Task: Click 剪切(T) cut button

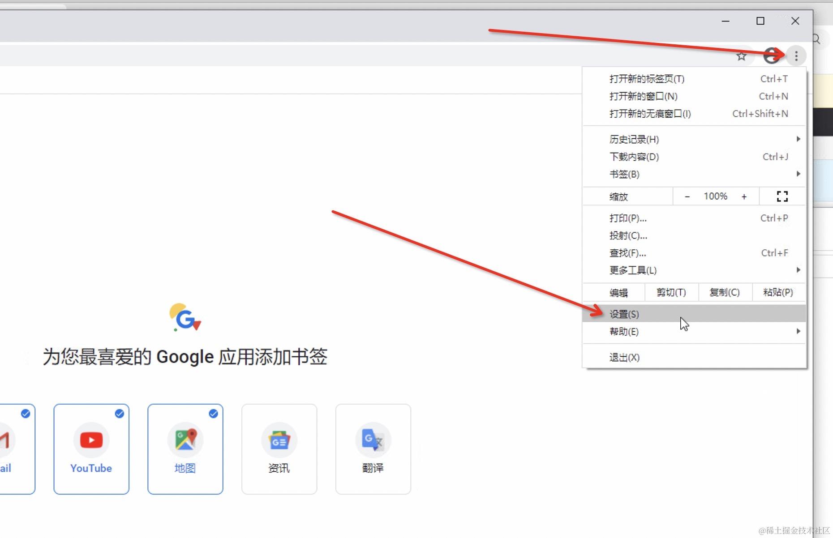Action: [671, 292]
